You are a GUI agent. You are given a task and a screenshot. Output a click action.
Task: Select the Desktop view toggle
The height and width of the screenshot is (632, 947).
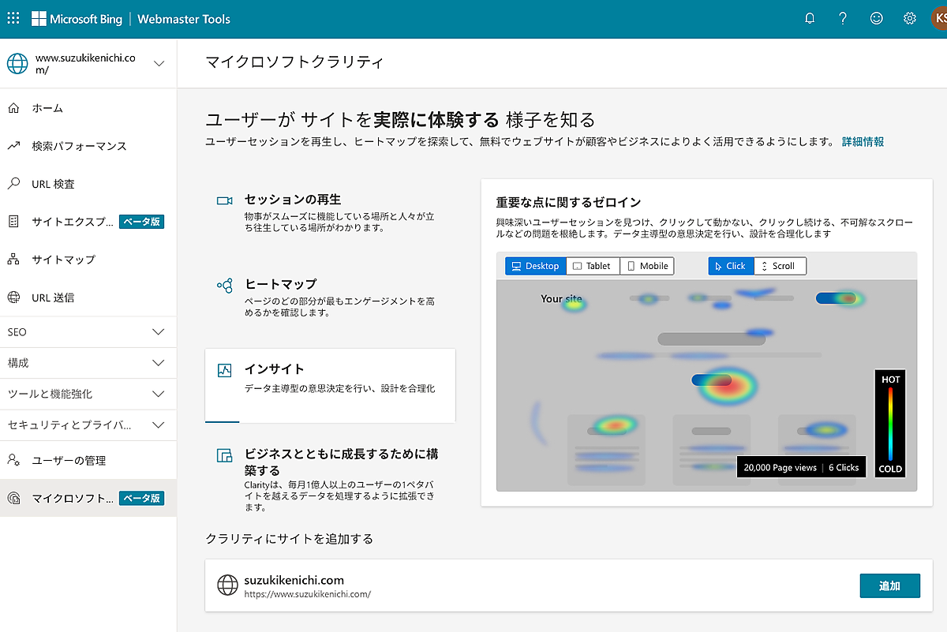tap(536, 266)
